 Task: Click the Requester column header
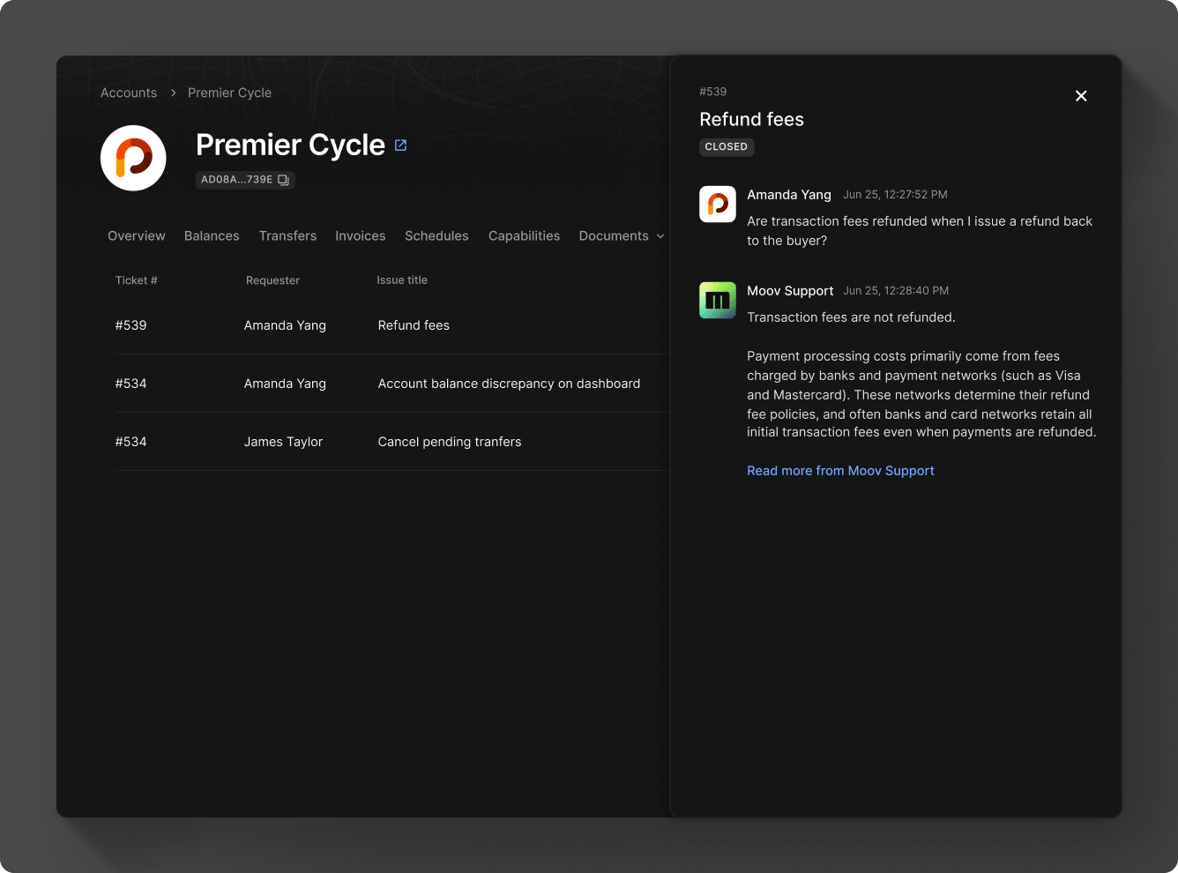(x=272, y=280)
